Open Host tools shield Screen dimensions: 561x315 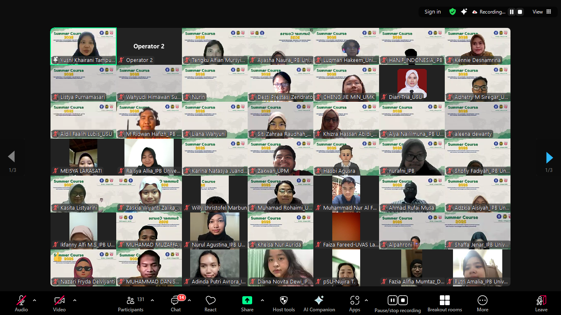283,304
